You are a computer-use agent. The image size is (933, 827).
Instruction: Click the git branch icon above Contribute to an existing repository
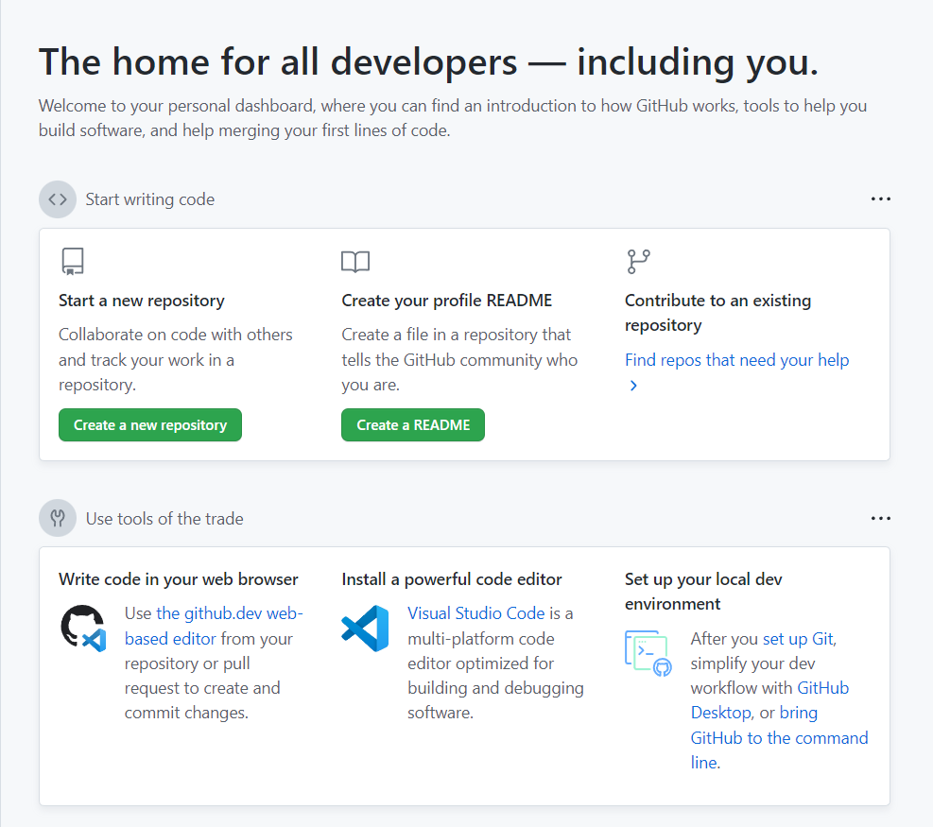click(639, 262)
